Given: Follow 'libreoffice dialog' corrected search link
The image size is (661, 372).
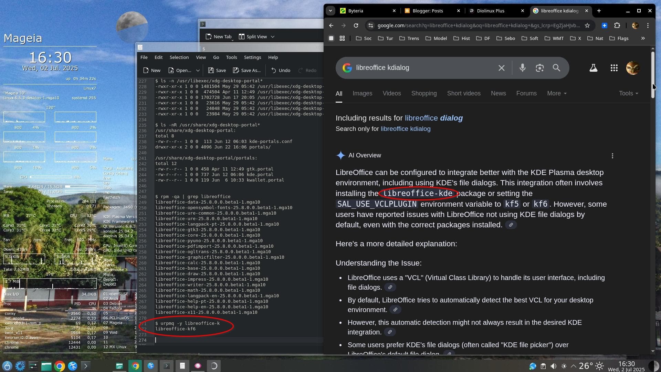Looking at the screenshot, I should 434,118.
